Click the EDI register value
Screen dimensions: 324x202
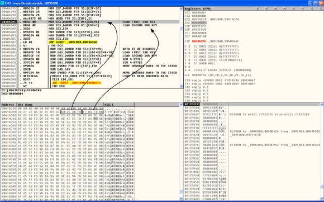click(199, 36)
